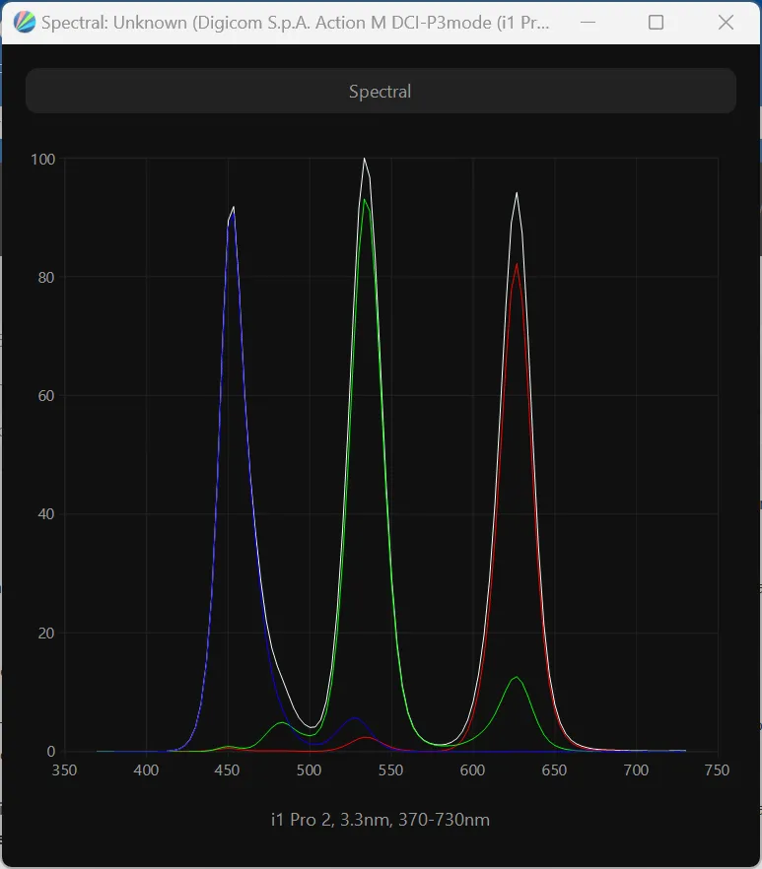Click the 60 label on the y-axis

(45, 396)
